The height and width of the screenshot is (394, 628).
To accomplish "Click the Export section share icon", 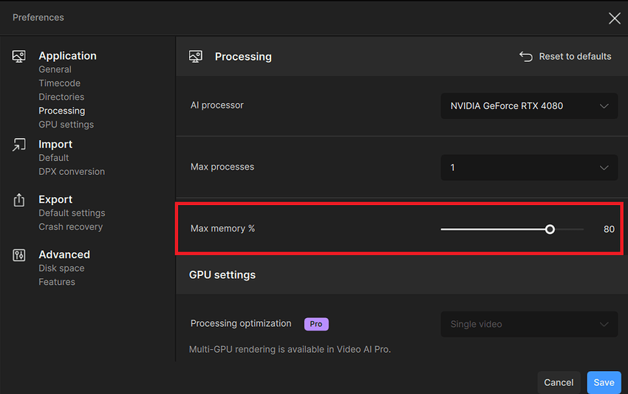I will pyautogui.click(x=19, y=200).
